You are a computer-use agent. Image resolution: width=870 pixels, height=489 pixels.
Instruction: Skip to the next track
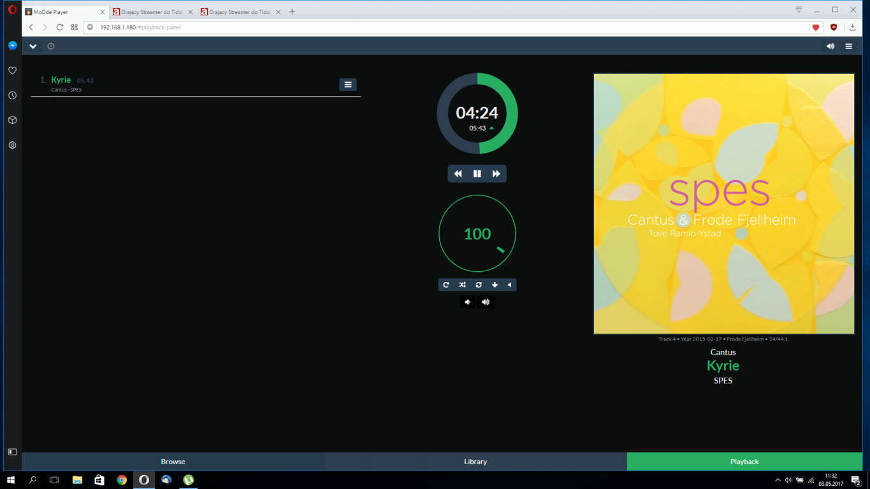point(497,174)
